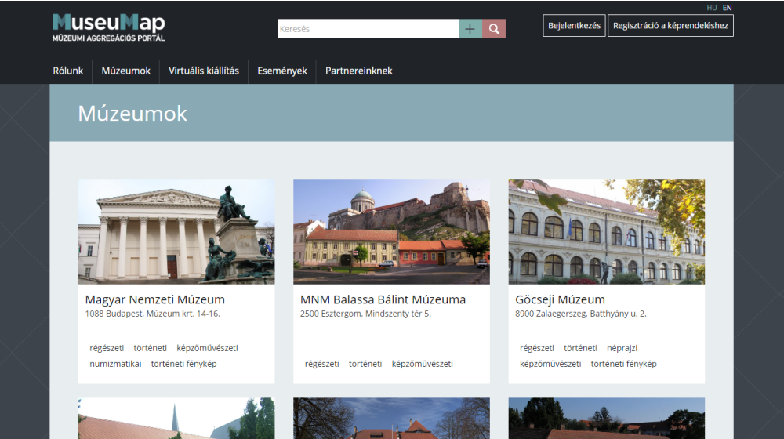Image resolution: width=784 pixels, height=439 pixels.
Task: Select the néprajzi tag
Action: click(622, 348)
